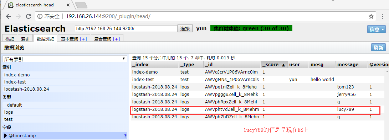
Task: Sort by the @version column header
Action: (378, 65)
